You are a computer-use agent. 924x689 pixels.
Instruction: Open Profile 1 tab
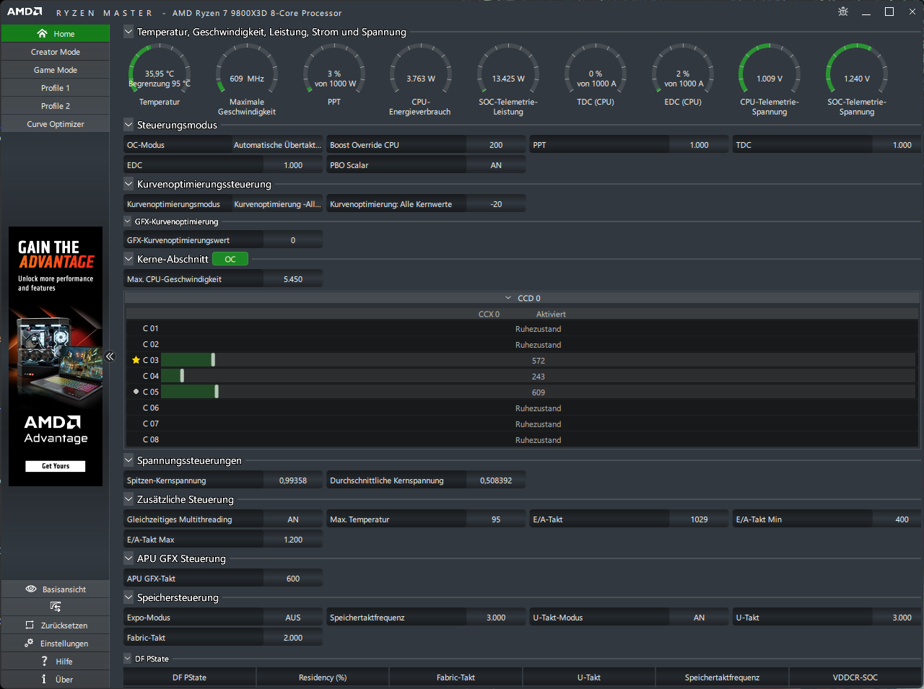tap(56, 88)
